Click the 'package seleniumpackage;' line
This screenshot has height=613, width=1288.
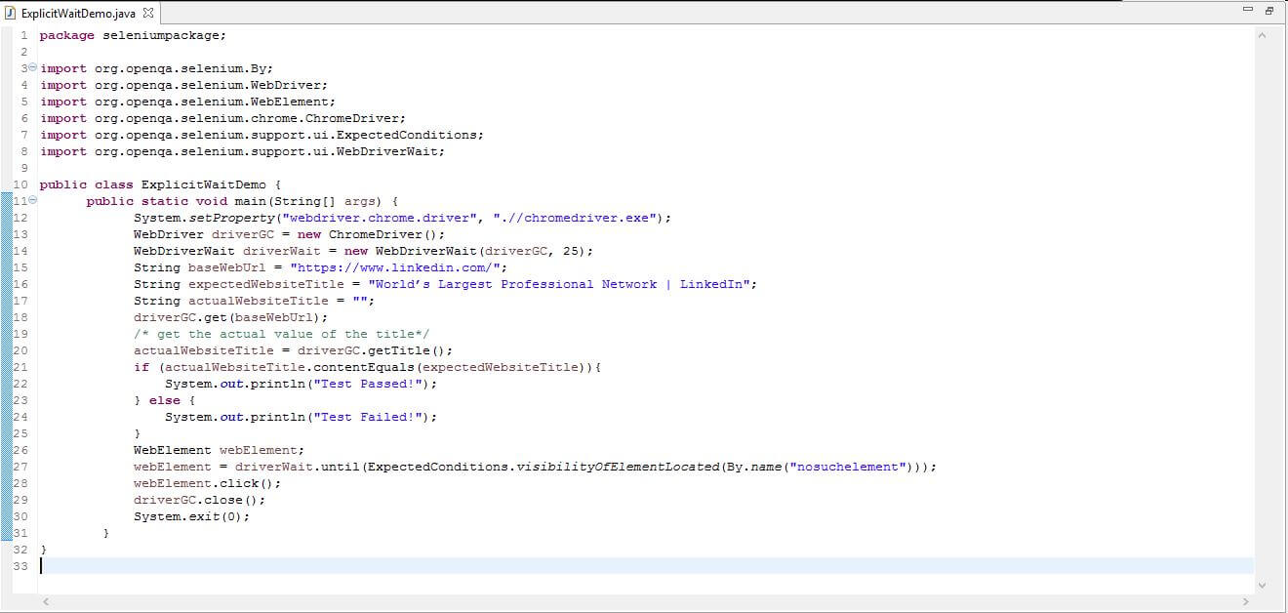pos(133,35)
